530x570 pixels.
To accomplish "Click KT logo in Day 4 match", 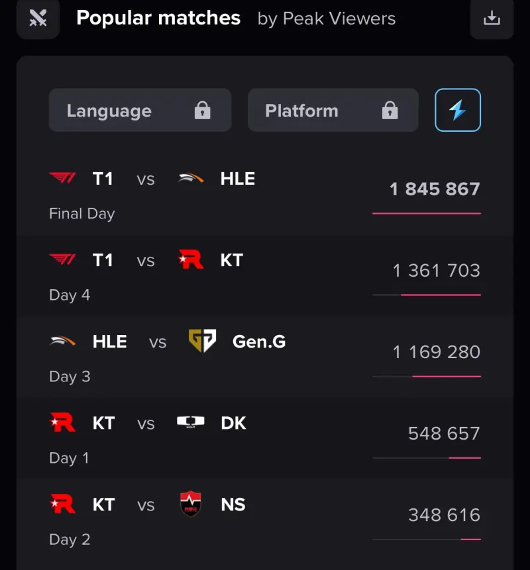I will coord(191,260).
